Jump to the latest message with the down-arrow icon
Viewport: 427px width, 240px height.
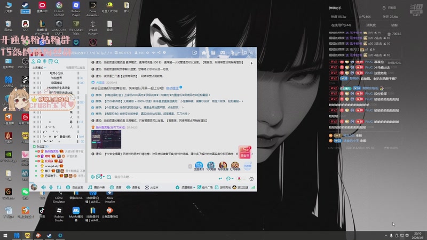tap(251, 63)
